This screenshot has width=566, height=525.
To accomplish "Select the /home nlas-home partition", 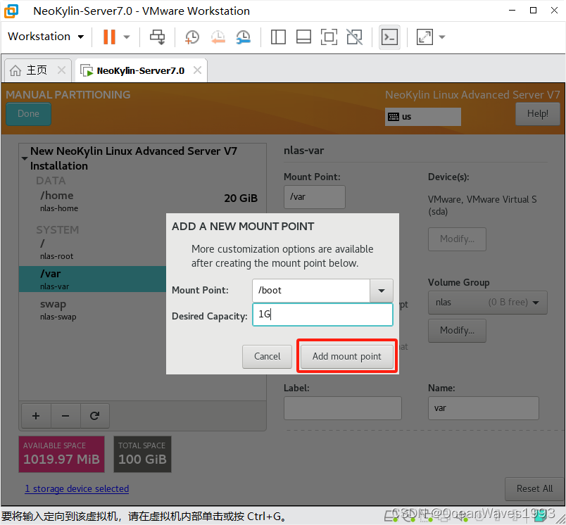I will [143, 201].
